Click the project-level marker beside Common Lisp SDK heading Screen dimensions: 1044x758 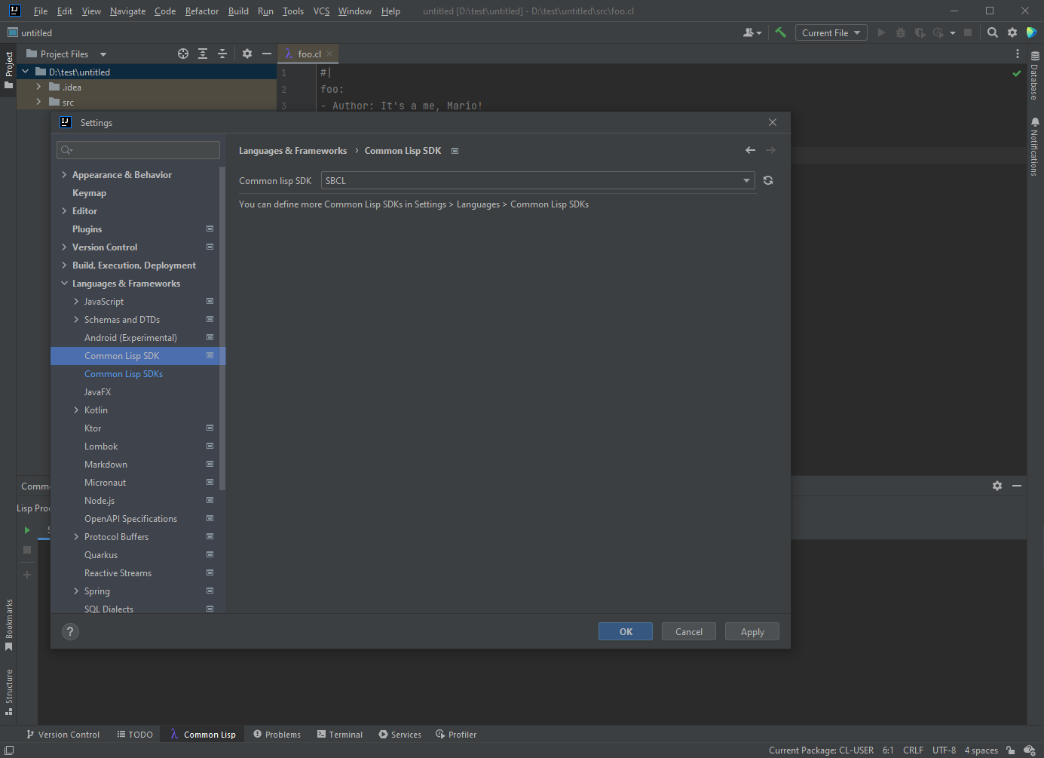point(455,151)
